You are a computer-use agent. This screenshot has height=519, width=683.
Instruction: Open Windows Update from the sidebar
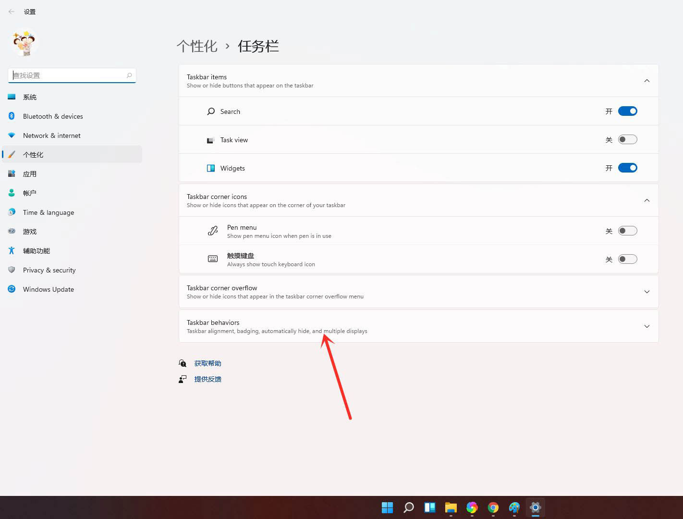click(48, 289)
